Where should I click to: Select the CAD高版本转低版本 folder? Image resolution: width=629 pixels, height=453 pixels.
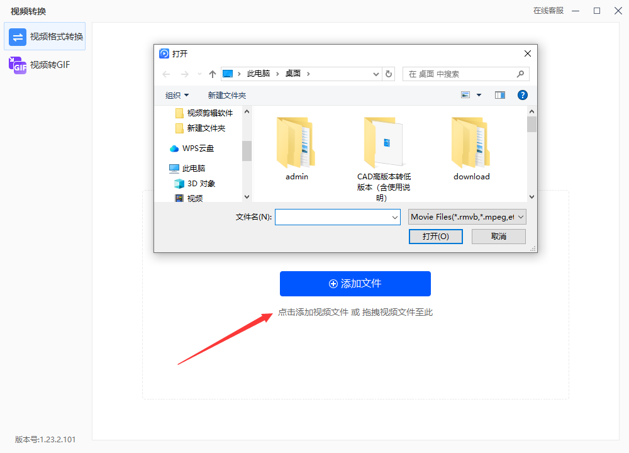point(384,159)
